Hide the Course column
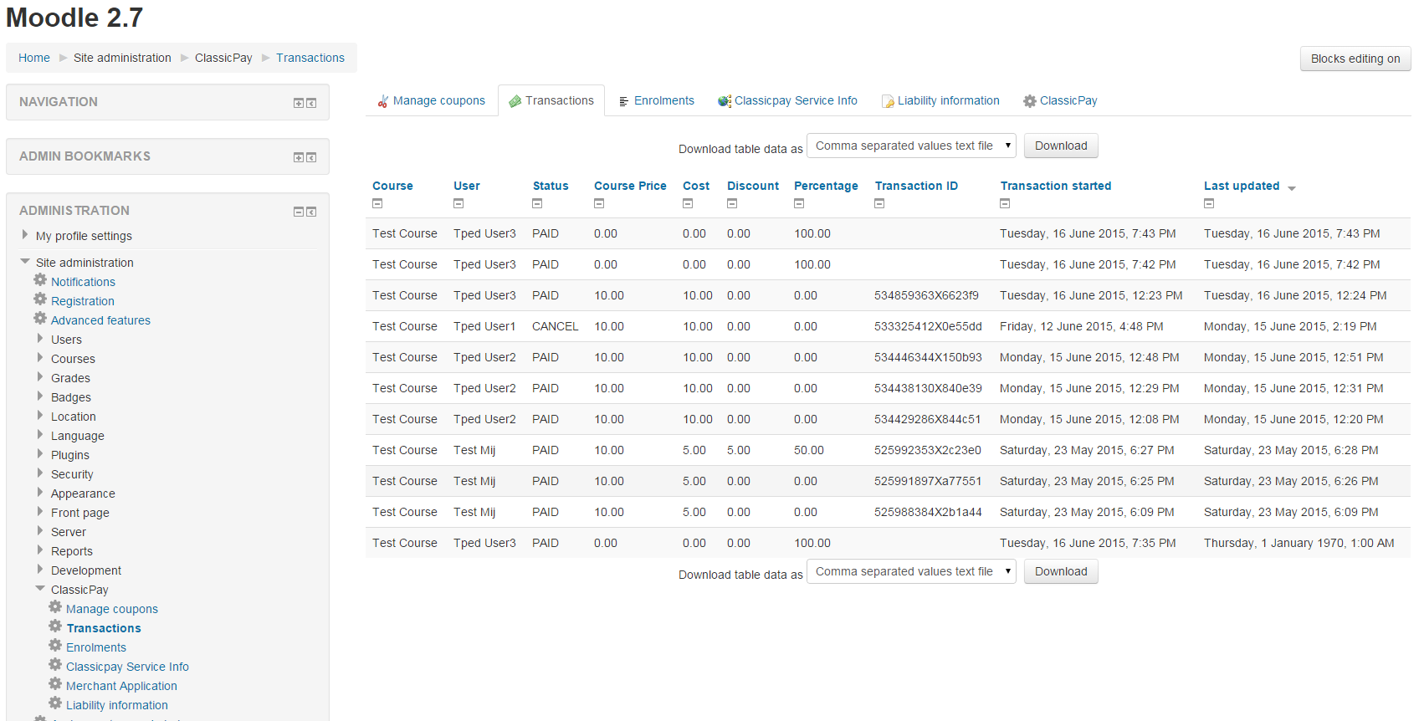1424x721 pixels. (377, 203)
